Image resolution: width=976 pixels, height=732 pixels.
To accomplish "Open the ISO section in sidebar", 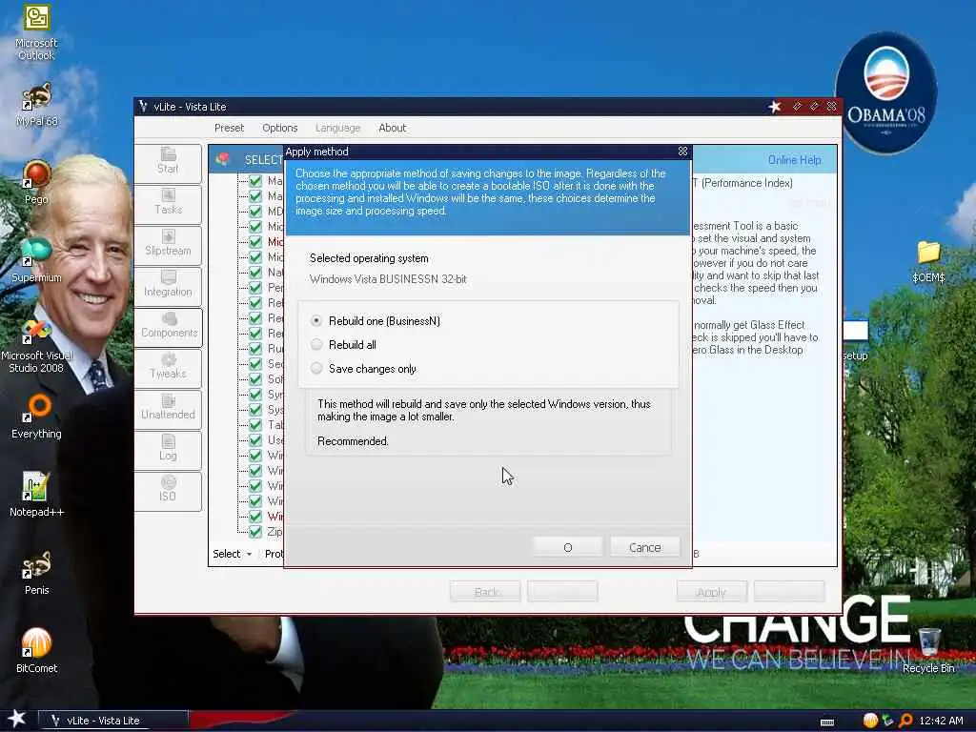I will [168, 491].
